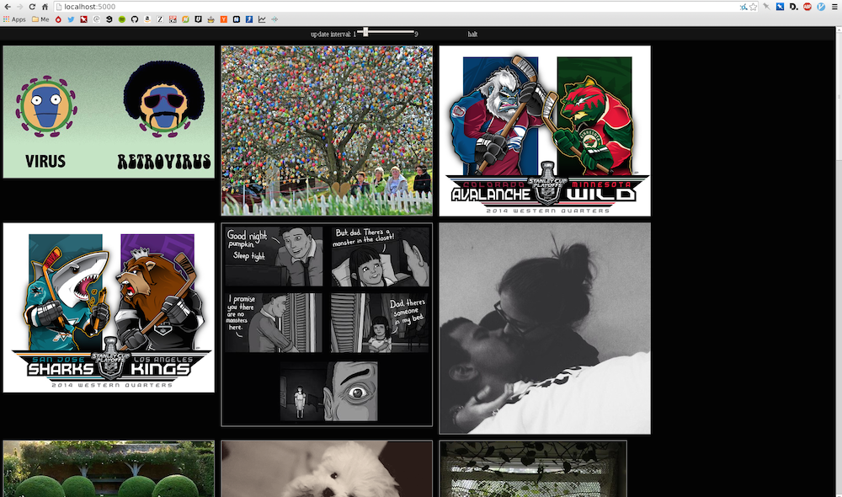Expand the Me bookmarks folder
This screenshot has width=842, height=497.
[x=40, y=19]
